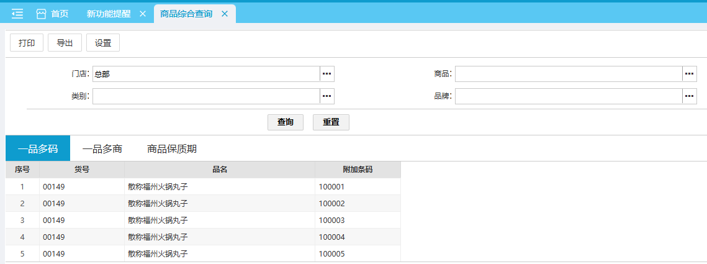Open 设置 settings button

(x=103, y=43)
